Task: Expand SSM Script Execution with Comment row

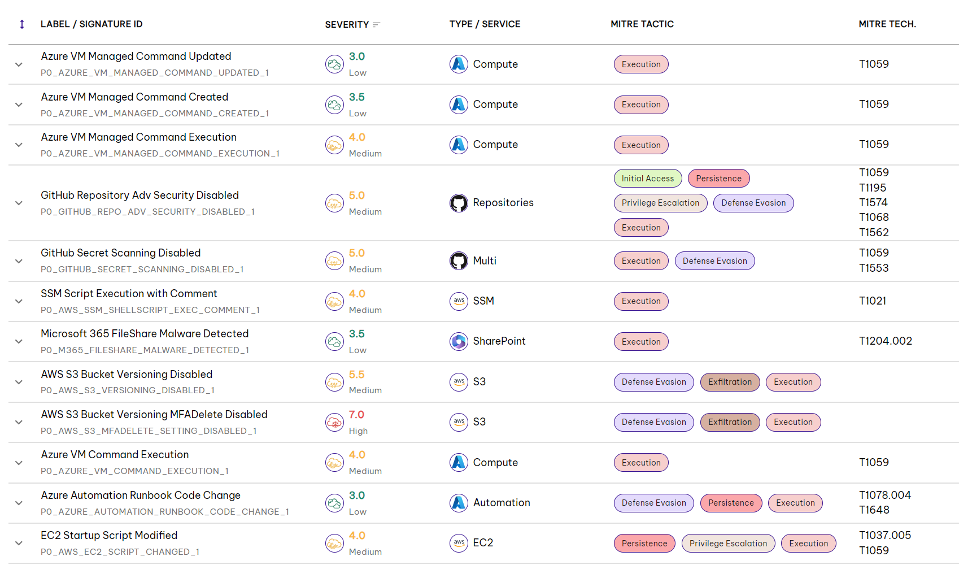Action: point(19,301)
